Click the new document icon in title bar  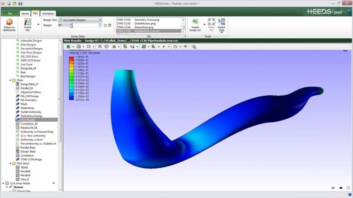[9, 4]
